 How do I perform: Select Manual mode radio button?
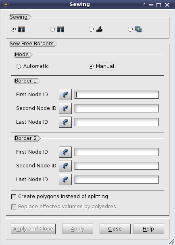coord(91,66)
